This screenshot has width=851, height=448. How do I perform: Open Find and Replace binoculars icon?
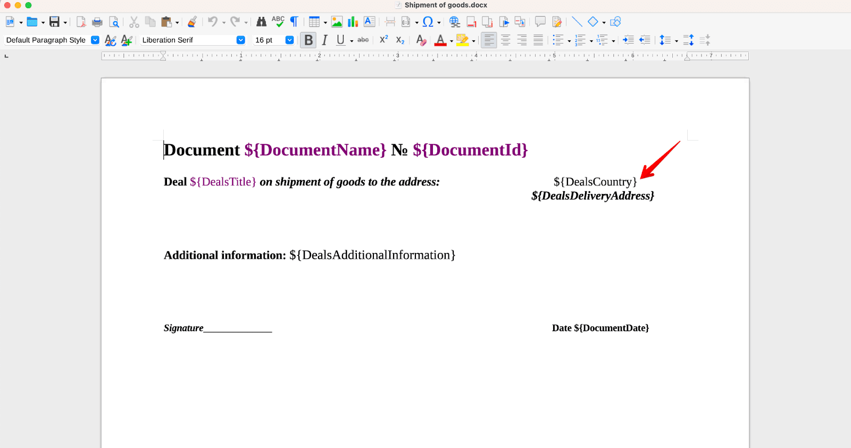point(261,22)
